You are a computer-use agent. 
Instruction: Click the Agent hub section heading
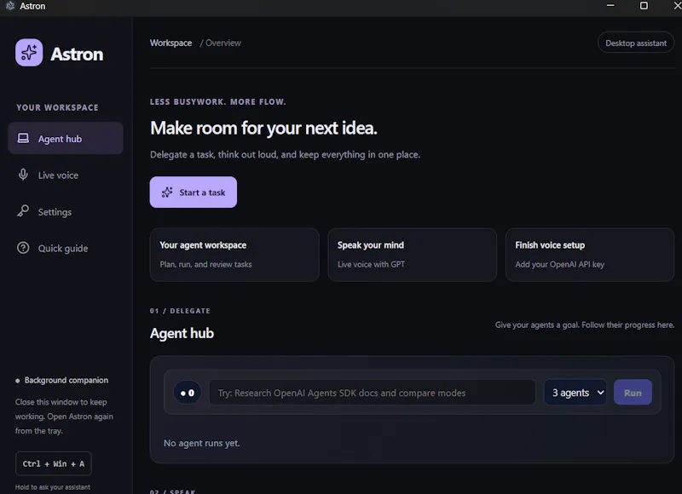coord(182,333)
